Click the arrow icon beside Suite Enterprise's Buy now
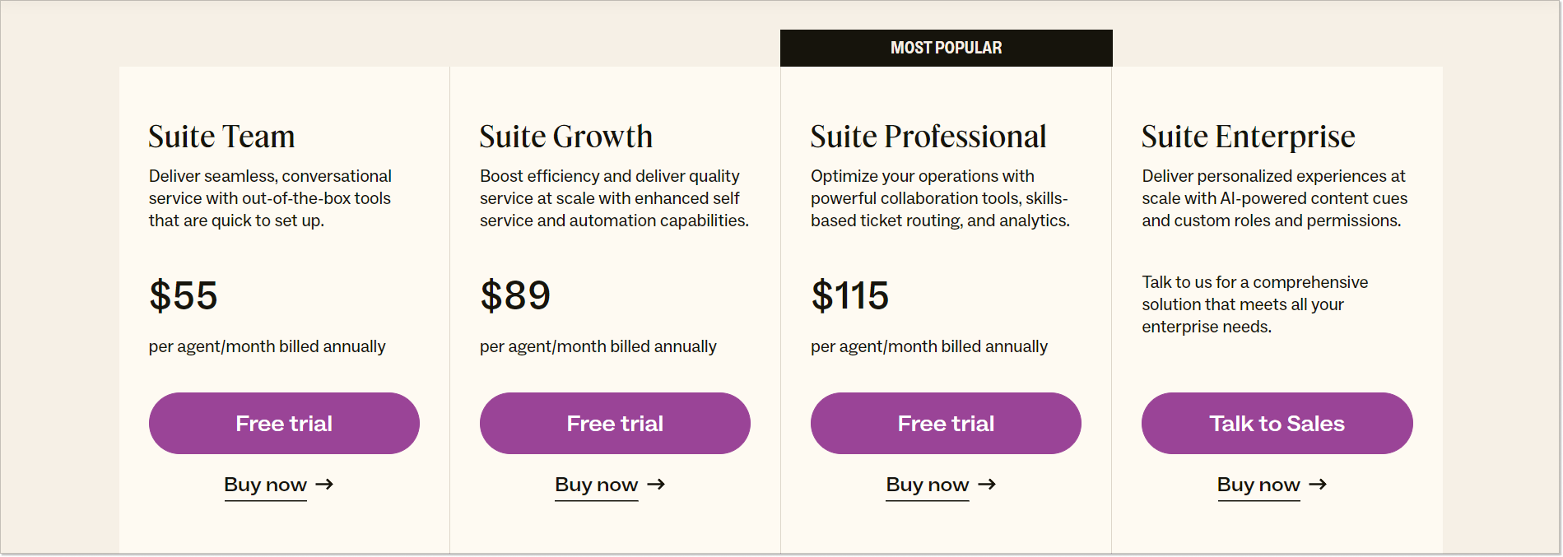This screenshot has height=557, width=1563. (x=1318, y=485)
